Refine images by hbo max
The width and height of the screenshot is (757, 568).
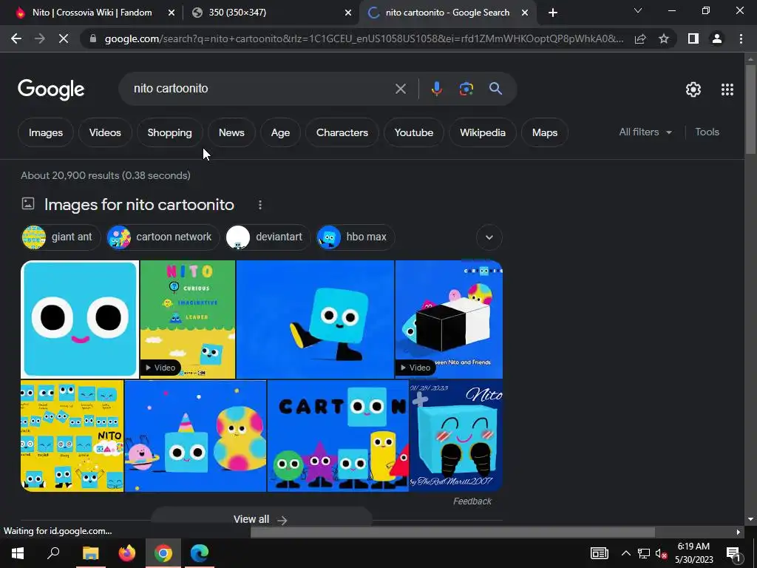[355, 237]
